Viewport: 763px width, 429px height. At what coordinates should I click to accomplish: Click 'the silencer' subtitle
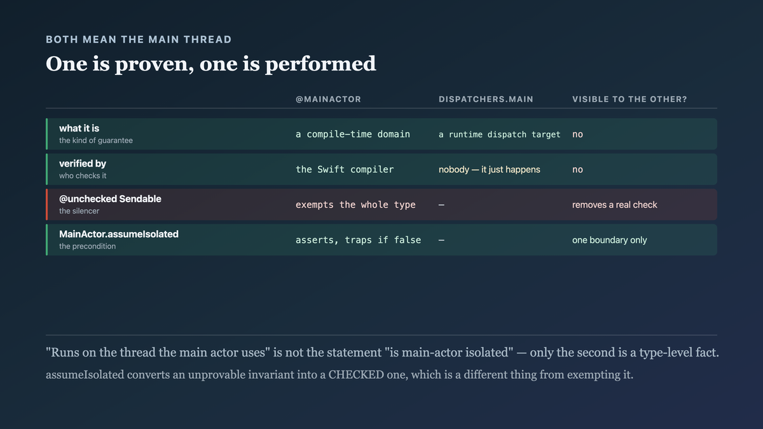(79, 211)
